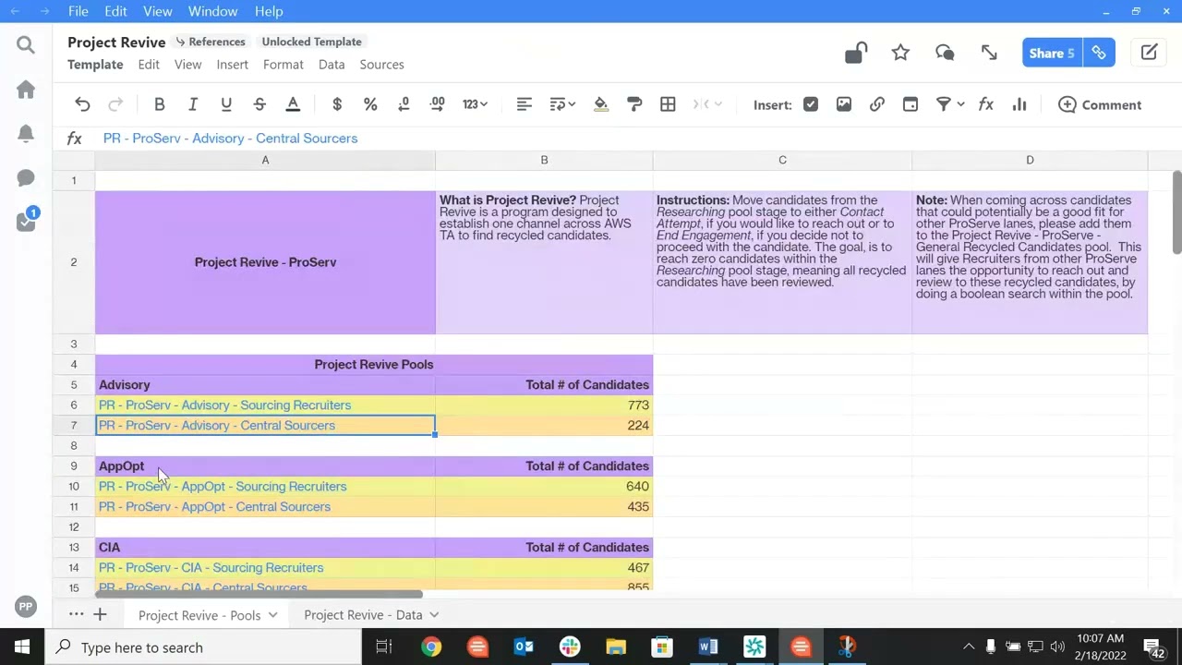Screen dimensions: 1182x665
Task: Open edit pencil icon
Action: pyautogui.click(x=1149, y=53)
